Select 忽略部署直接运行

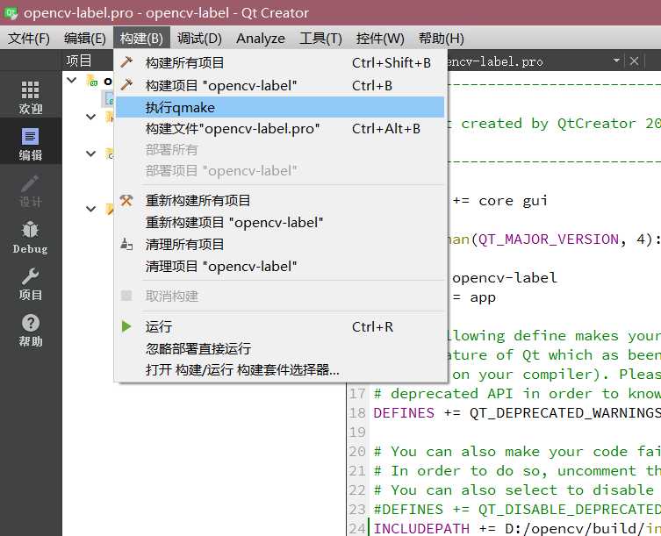tap(280, 348)
